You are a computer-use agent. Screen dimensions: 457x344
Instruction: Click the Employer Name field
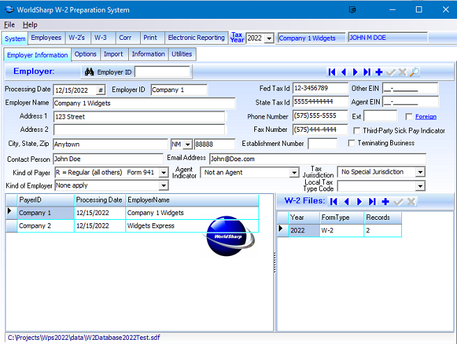click(144, 103)
